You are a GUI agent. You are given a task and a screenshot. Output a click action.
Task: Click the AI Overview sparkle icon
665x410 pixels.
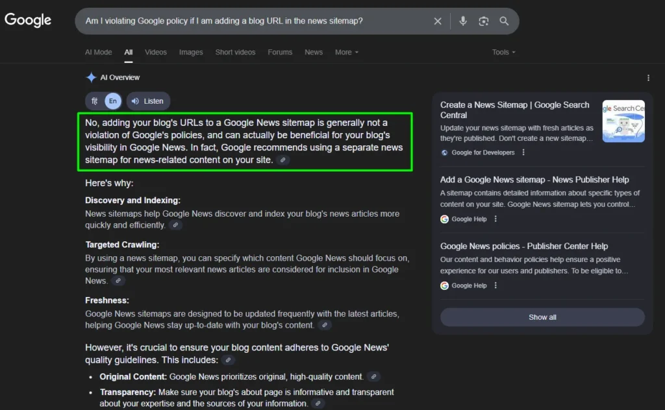pos(91,77)
